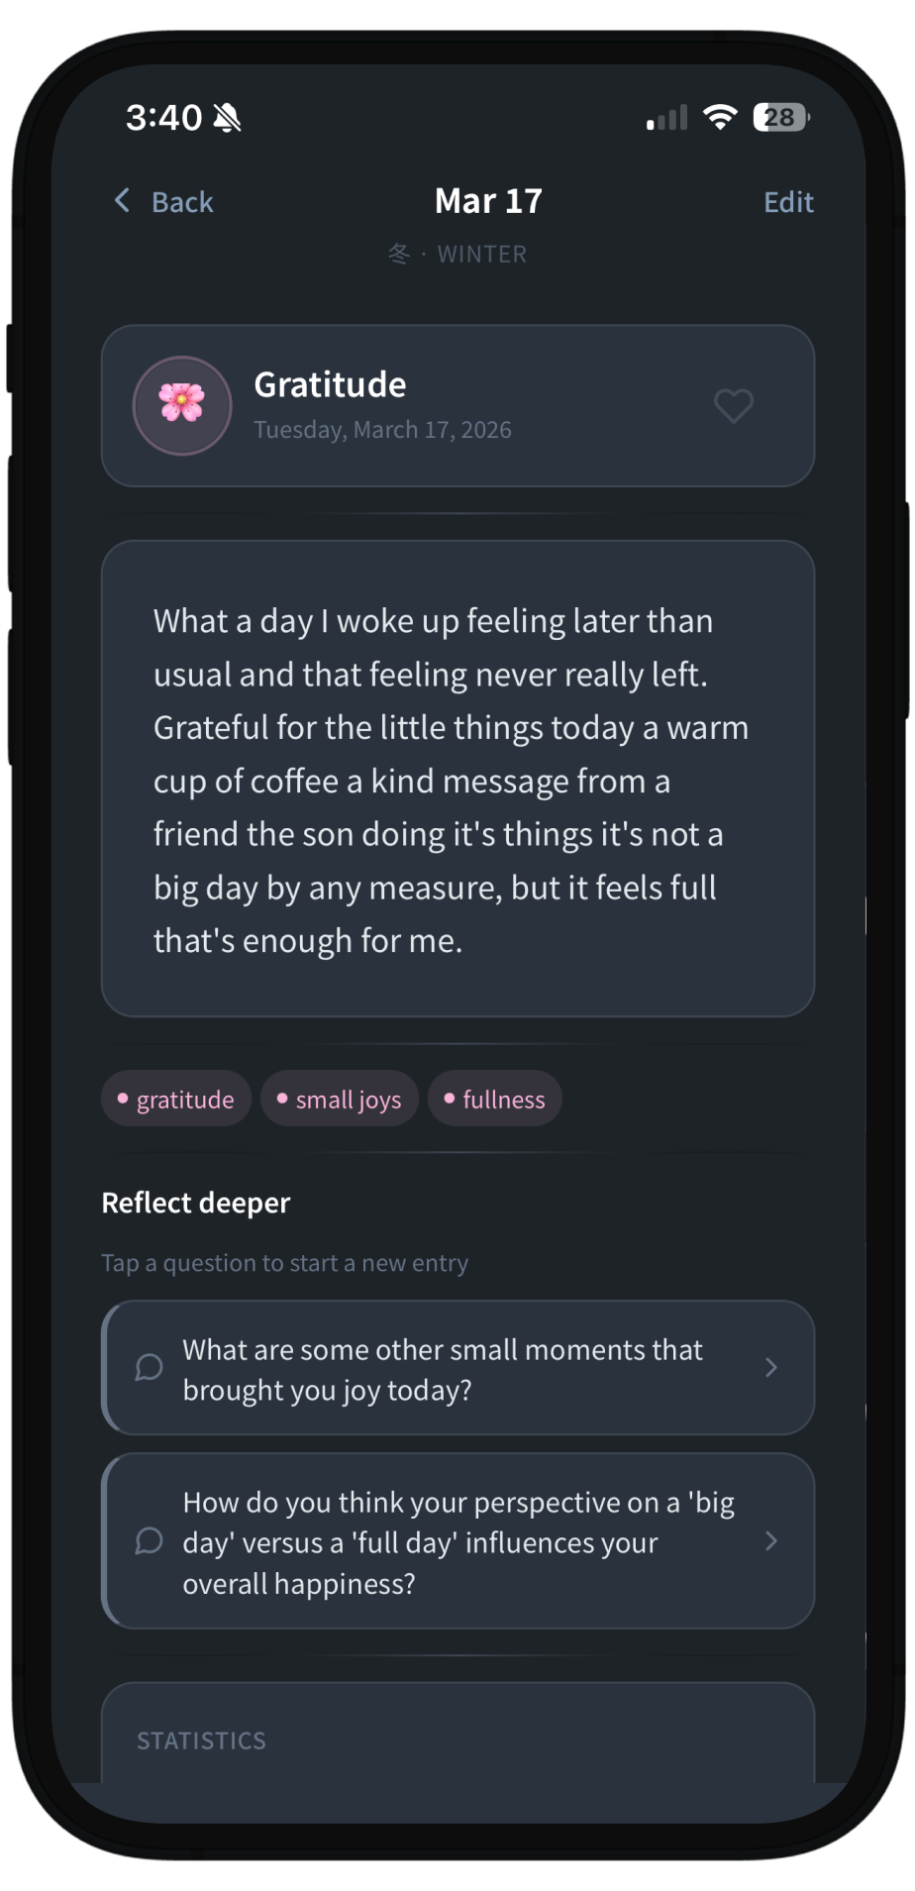Select the small joys tag

pos(340,1100)
